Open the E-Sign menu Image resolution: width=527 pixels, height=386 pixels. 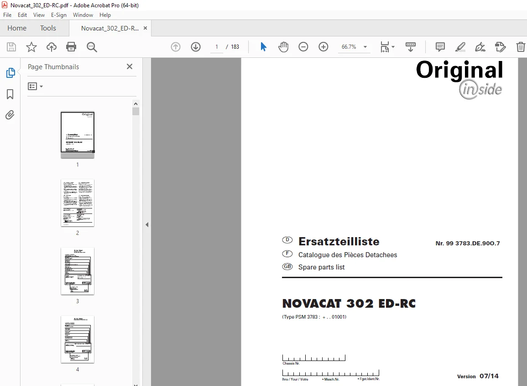coord(59,15)
